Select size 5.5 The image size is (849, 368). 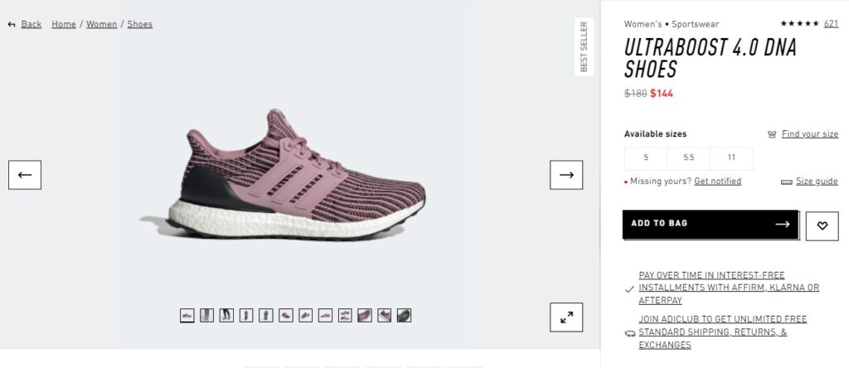point(688,158)
